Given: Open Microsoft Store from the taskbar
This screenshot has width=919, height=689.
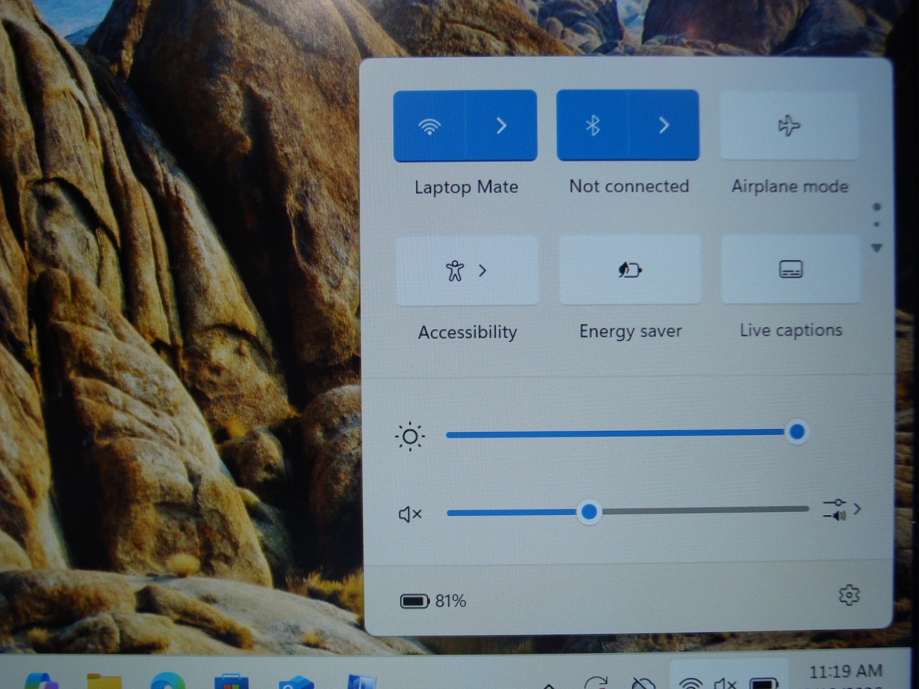Looking at the screenshot, I should coord(231,682).
